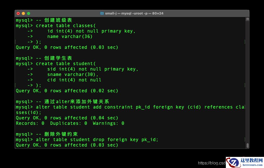Image resolution: width=264 pixels, height=168 pixels.
Task: Click the "Records: 0 Duplicates: 0" output line
Action: pos(70,123)
